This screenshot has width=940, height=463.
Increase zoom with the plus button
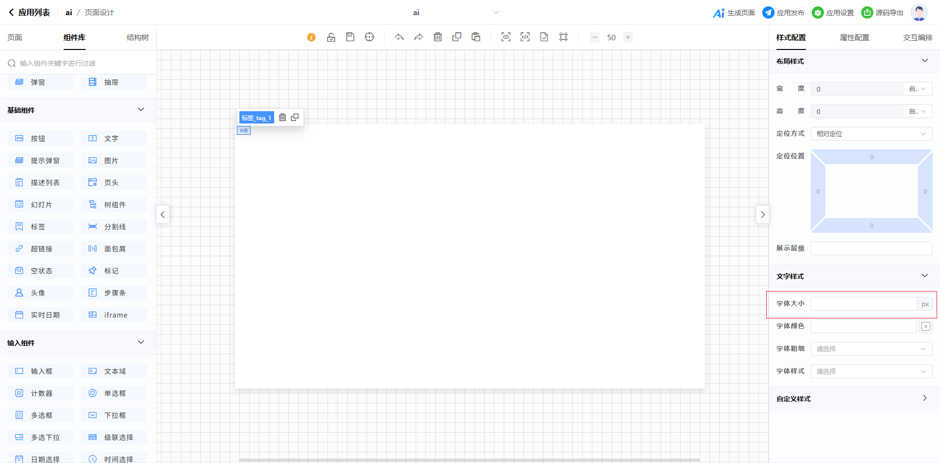pyautogui.click(x=628, y=37)
